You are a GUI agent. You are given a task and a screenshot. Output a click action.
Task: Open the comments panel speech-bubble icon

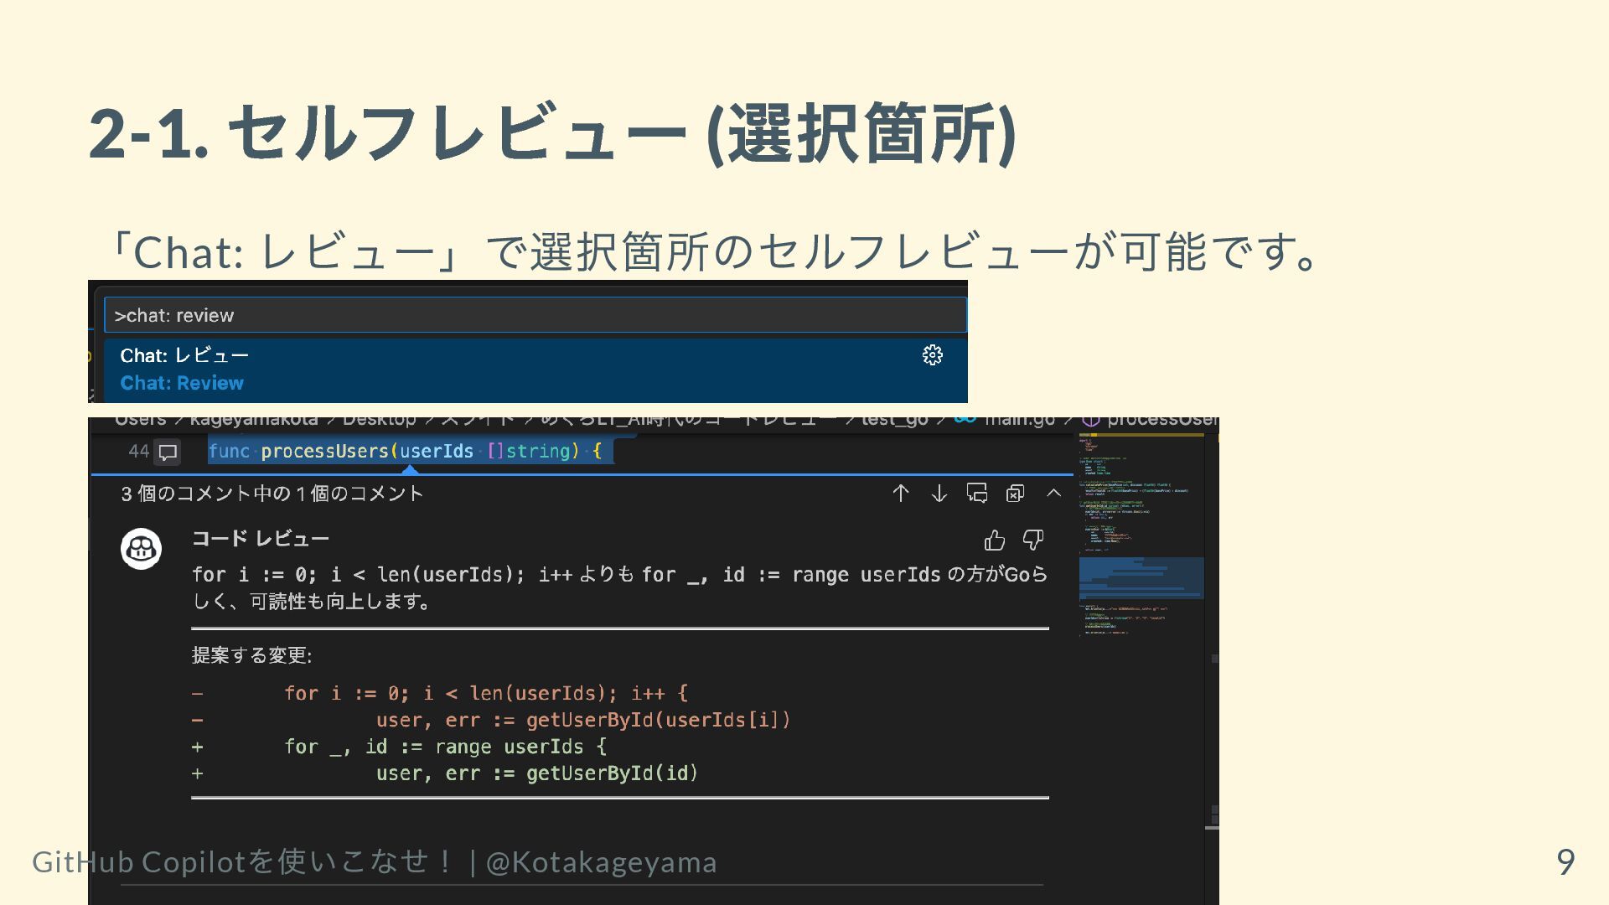click(977, 494)
